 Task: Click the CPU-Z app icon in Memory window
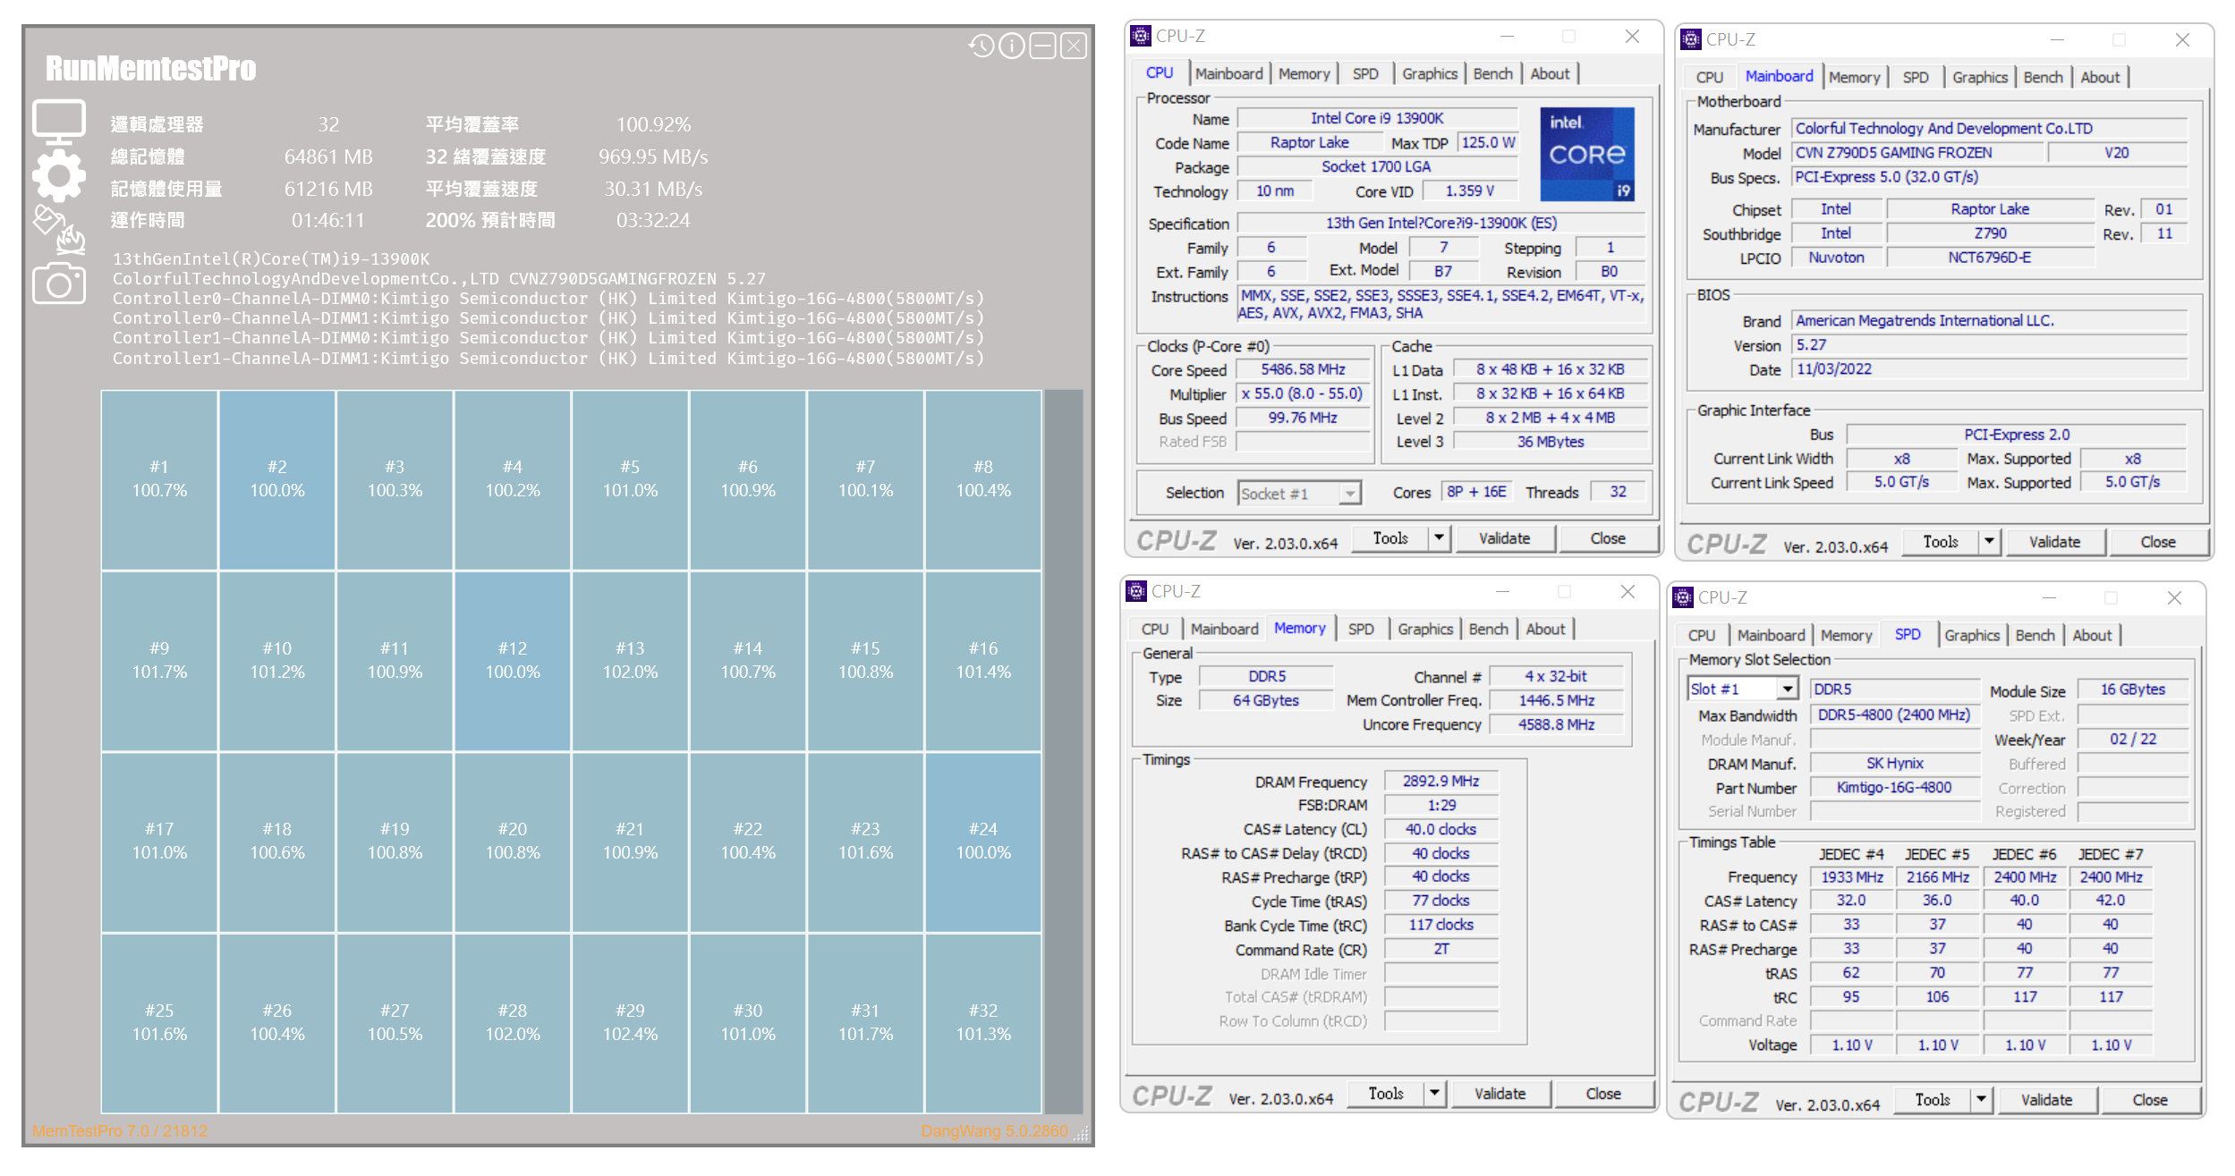point(1135,591)
